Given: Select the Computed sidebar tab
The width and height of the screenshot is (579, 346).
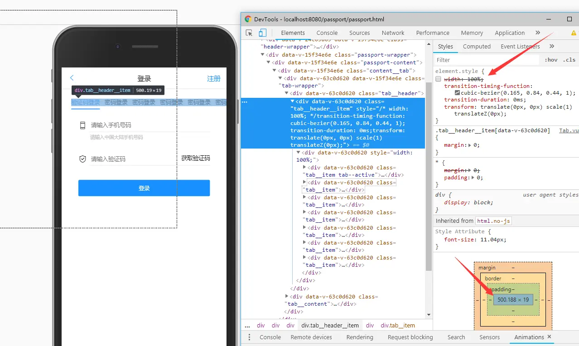Looking at the screenshot, I should click(477, 46).
